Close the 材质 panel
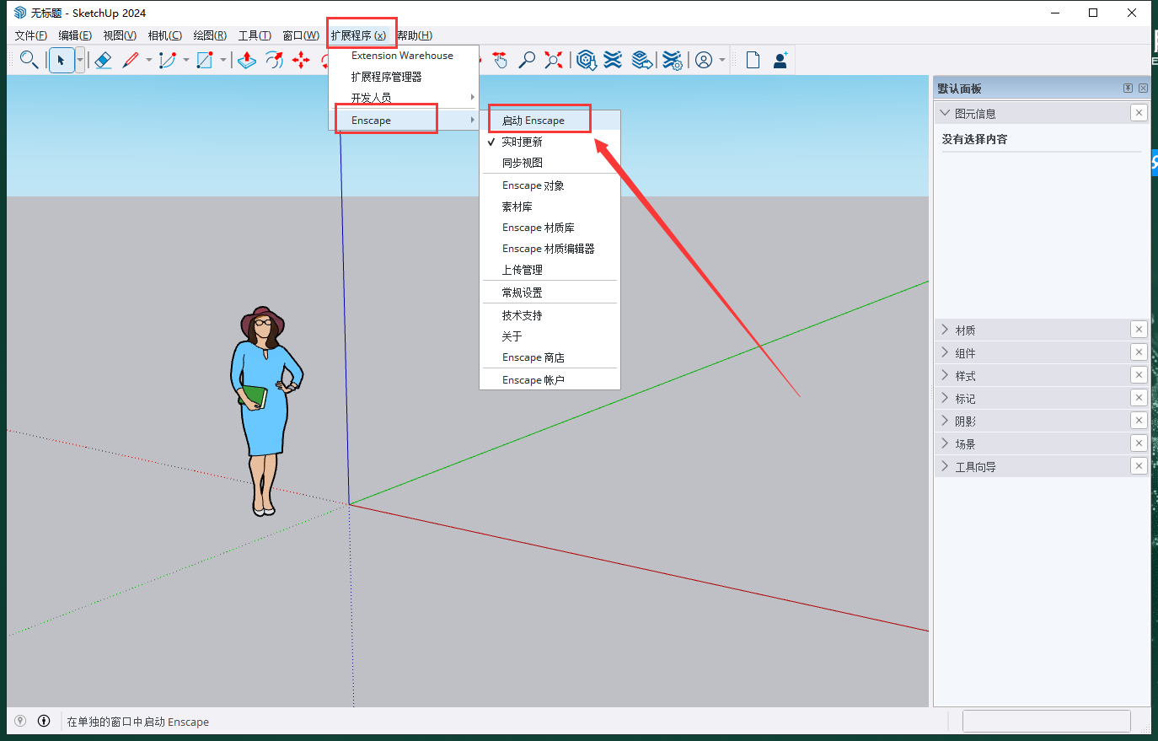1158x741 pixels. pos(1139,330)
